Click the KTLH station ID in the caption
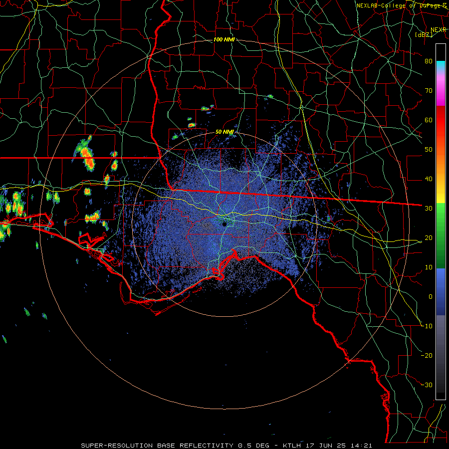 pos(292,446)
